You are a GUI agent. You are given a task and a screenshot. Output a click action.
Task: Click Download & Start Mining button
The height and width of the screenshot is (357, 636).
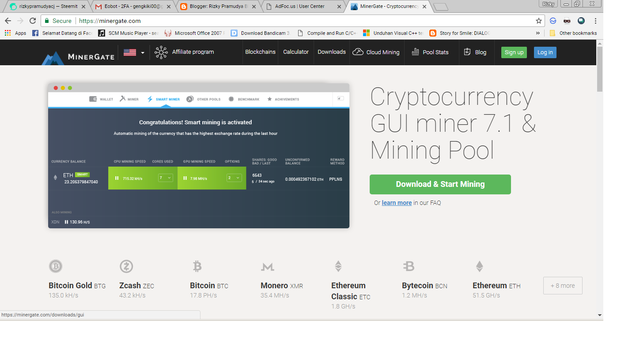(x=440, y=184)
